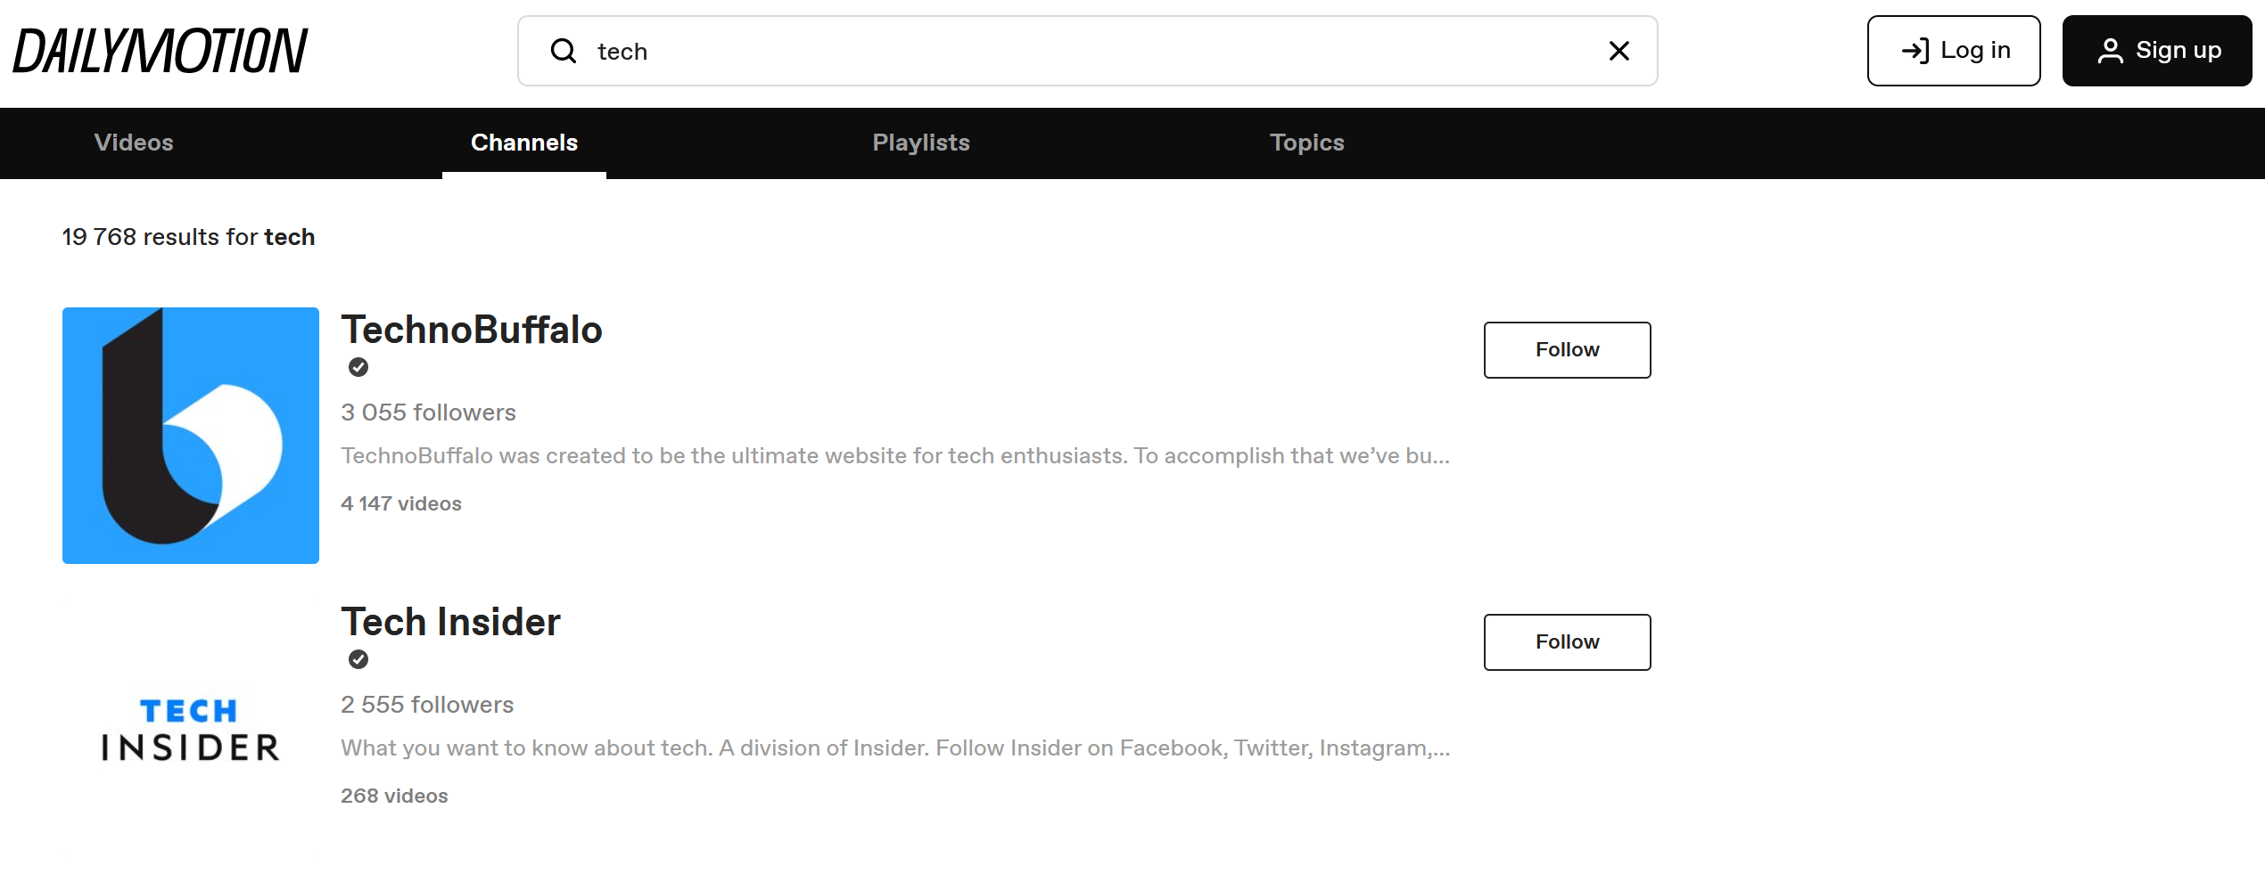Click Tech Insider's verified badge icon

coord(358,659)
